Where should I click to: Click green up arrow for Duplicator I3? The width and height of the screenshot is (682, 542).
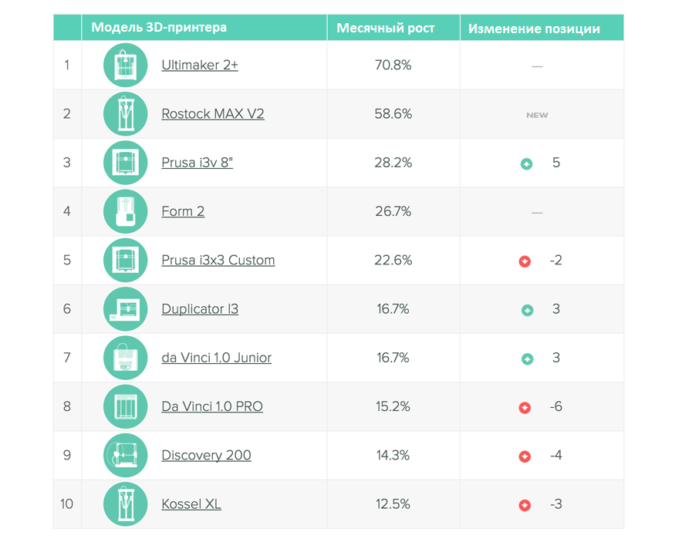(x=527, y=310)
